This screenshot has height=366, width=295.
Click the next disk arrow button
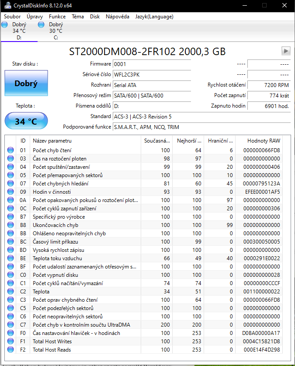tap(286, 51)
